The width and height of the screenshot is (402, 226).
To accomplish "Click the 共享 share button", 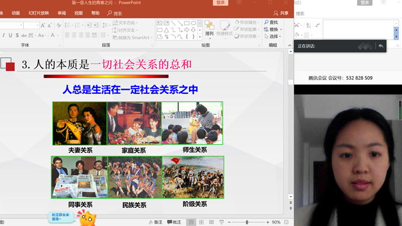I will [x=281, y=13].
